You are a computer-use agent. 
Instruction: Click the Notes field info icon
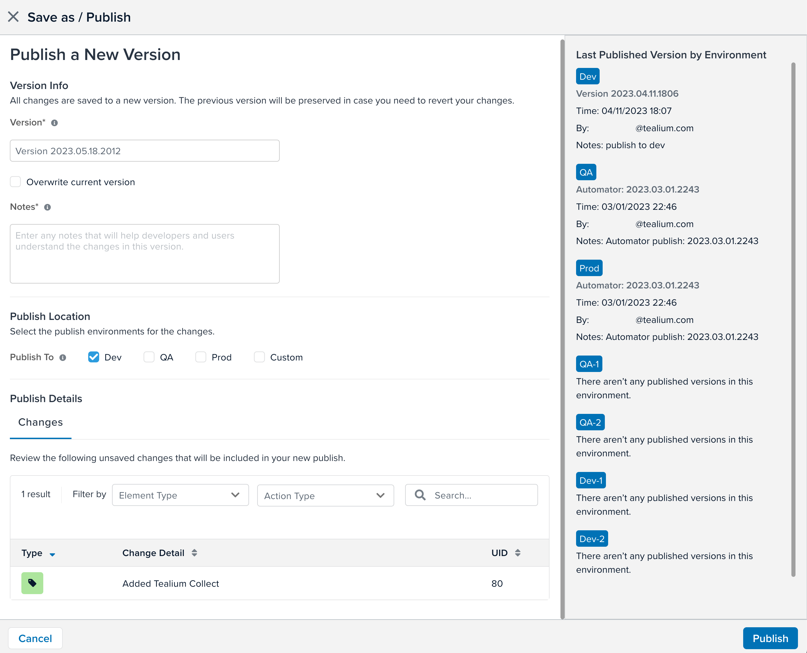coord(47,207)
